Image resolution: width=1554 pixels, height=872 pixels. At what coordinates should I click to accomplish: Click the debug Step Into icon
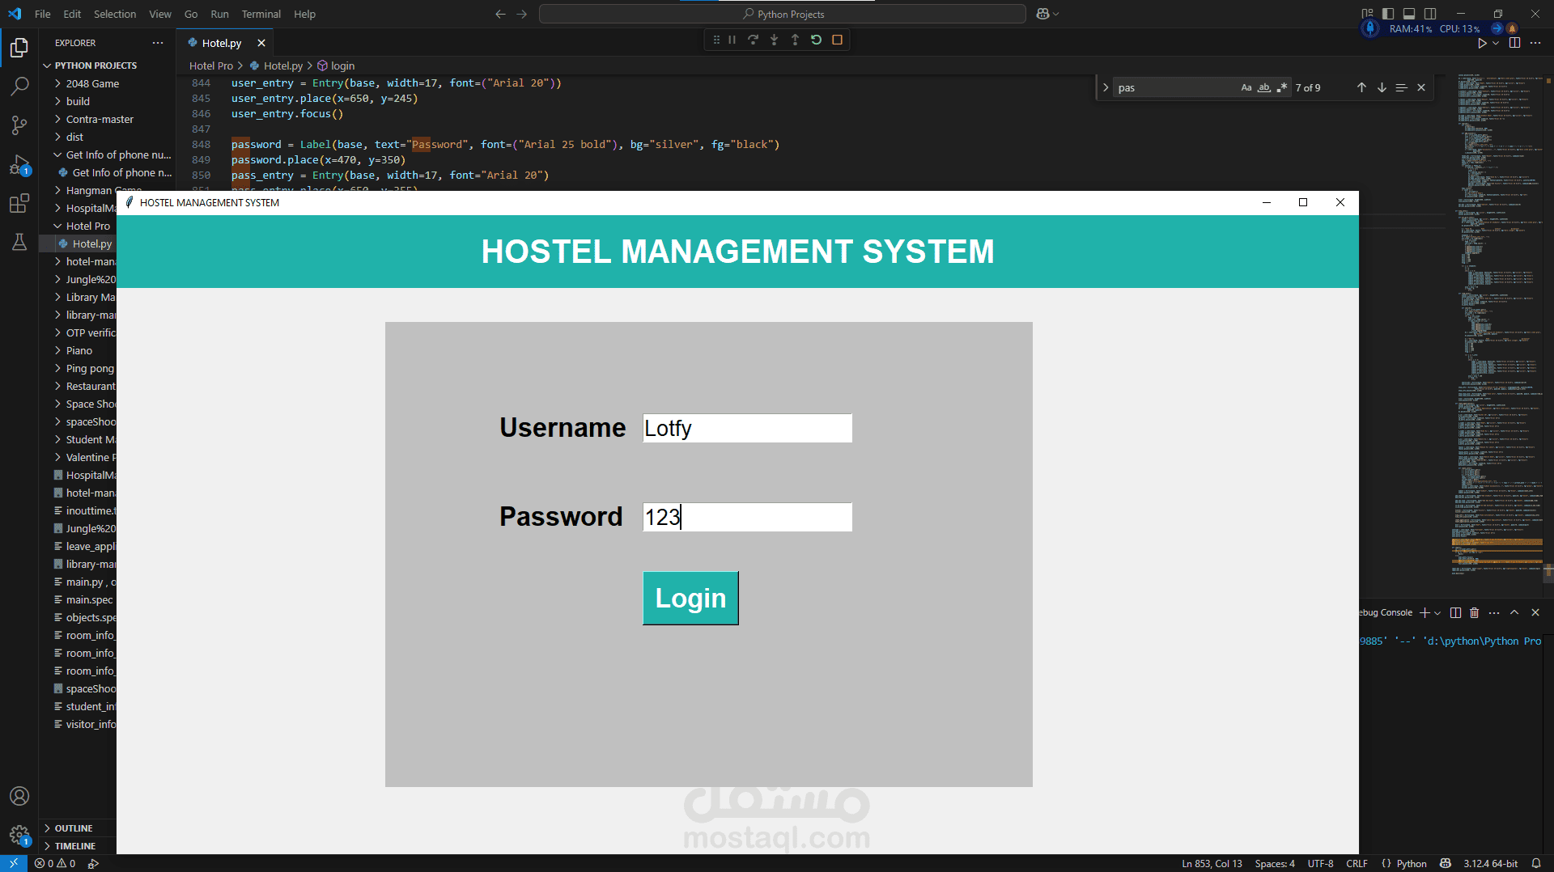coord(775,40)
